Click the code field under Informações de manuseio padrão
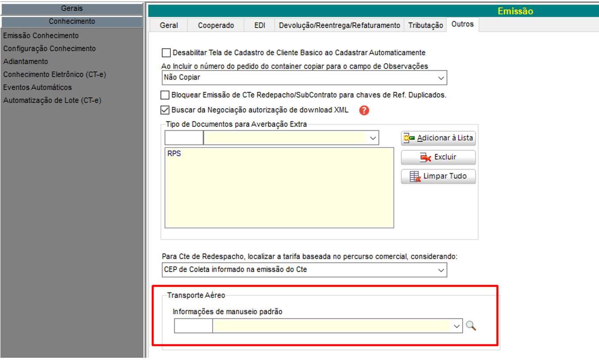The width and height of the screenshot is (599, 360). pyautogui.click(x=193, y=326)
